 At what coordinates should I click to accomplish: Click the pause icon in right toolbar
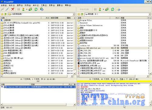[95, 9]
